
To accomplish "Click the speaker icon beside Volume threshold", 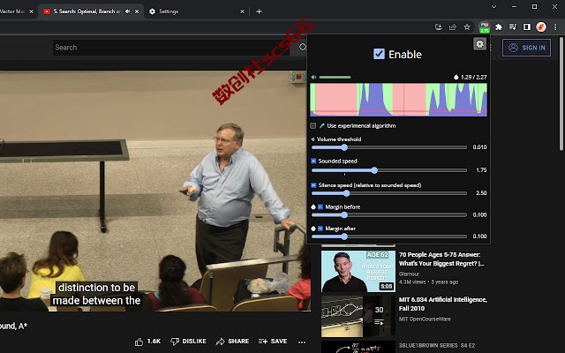I will tap(313, 139).
